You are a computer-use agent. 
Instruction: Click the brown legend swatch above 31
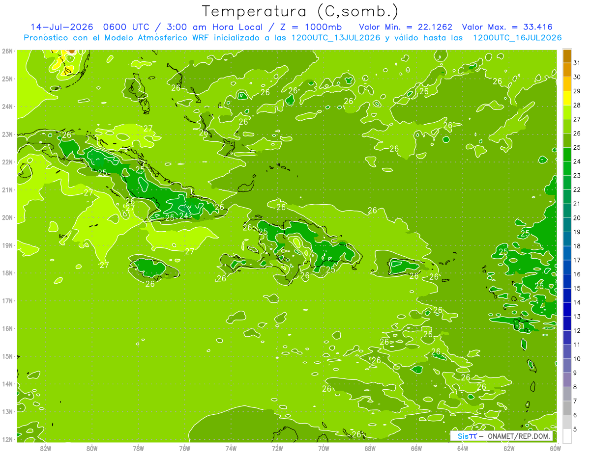(567, 56)
